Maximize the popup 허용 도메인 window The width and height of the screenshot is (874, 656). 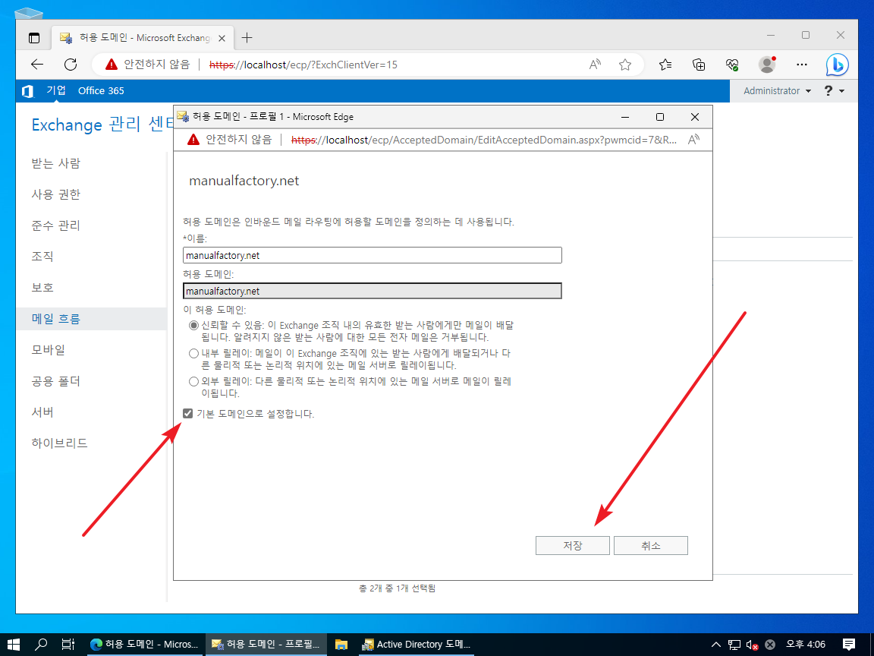point(660,117)
